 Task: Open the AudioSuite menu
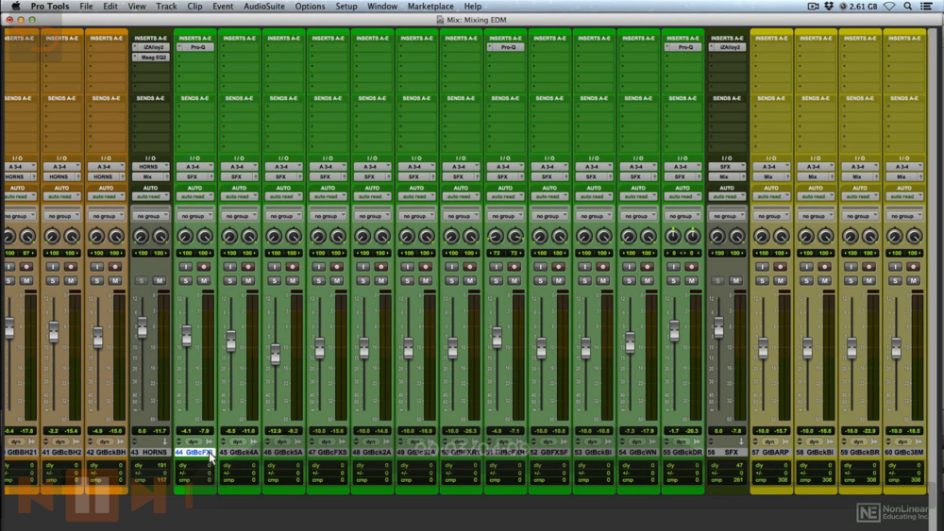263,6
